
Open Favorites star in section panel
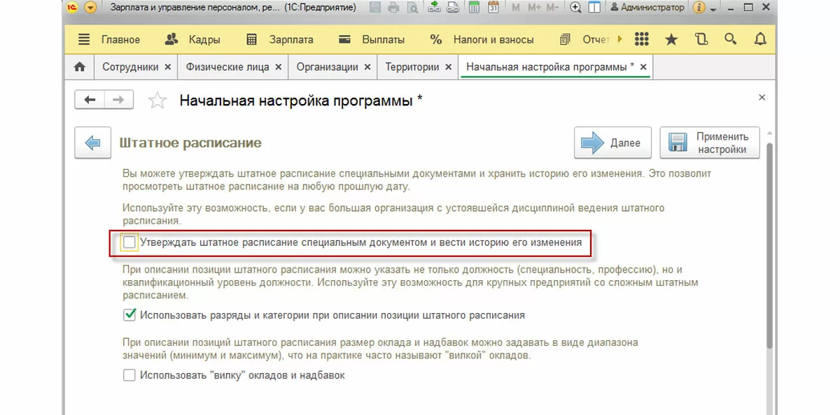pyautogui.click(x=671, y=39)
